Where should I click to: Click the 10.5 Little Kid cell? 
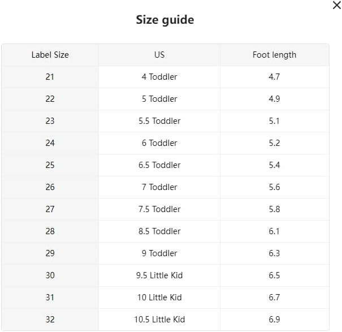point(159,320)
